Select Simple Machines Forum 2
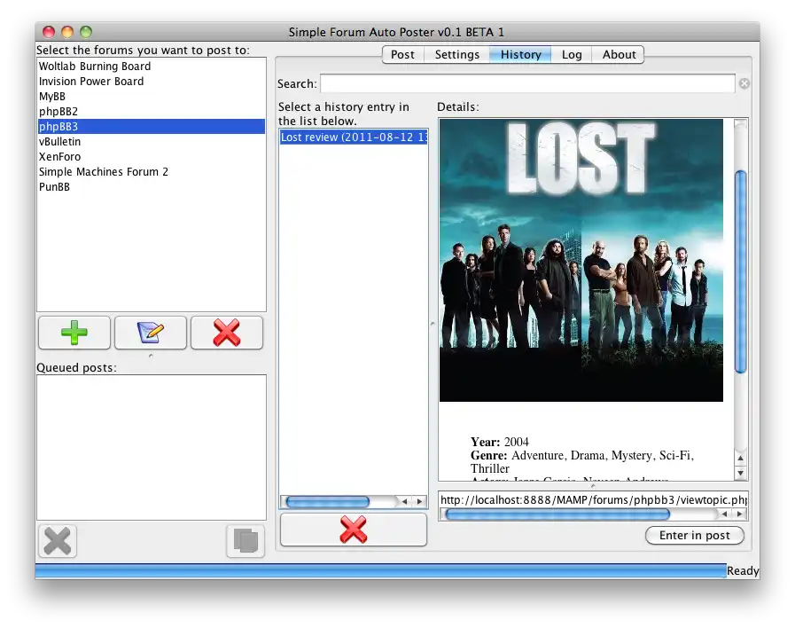This screenshot has height=628, width=795. coord(151,171)
